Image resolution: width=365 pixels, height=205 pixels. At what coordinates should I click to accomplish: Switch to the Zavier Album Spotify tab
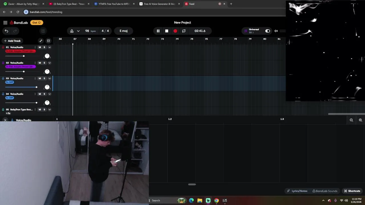tap(24, 4)
